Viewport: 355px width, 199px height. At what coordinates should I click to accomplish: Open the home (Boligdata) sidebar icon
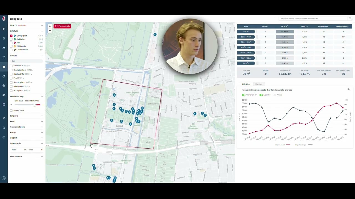pyautogui.click(x=4, y=67)
